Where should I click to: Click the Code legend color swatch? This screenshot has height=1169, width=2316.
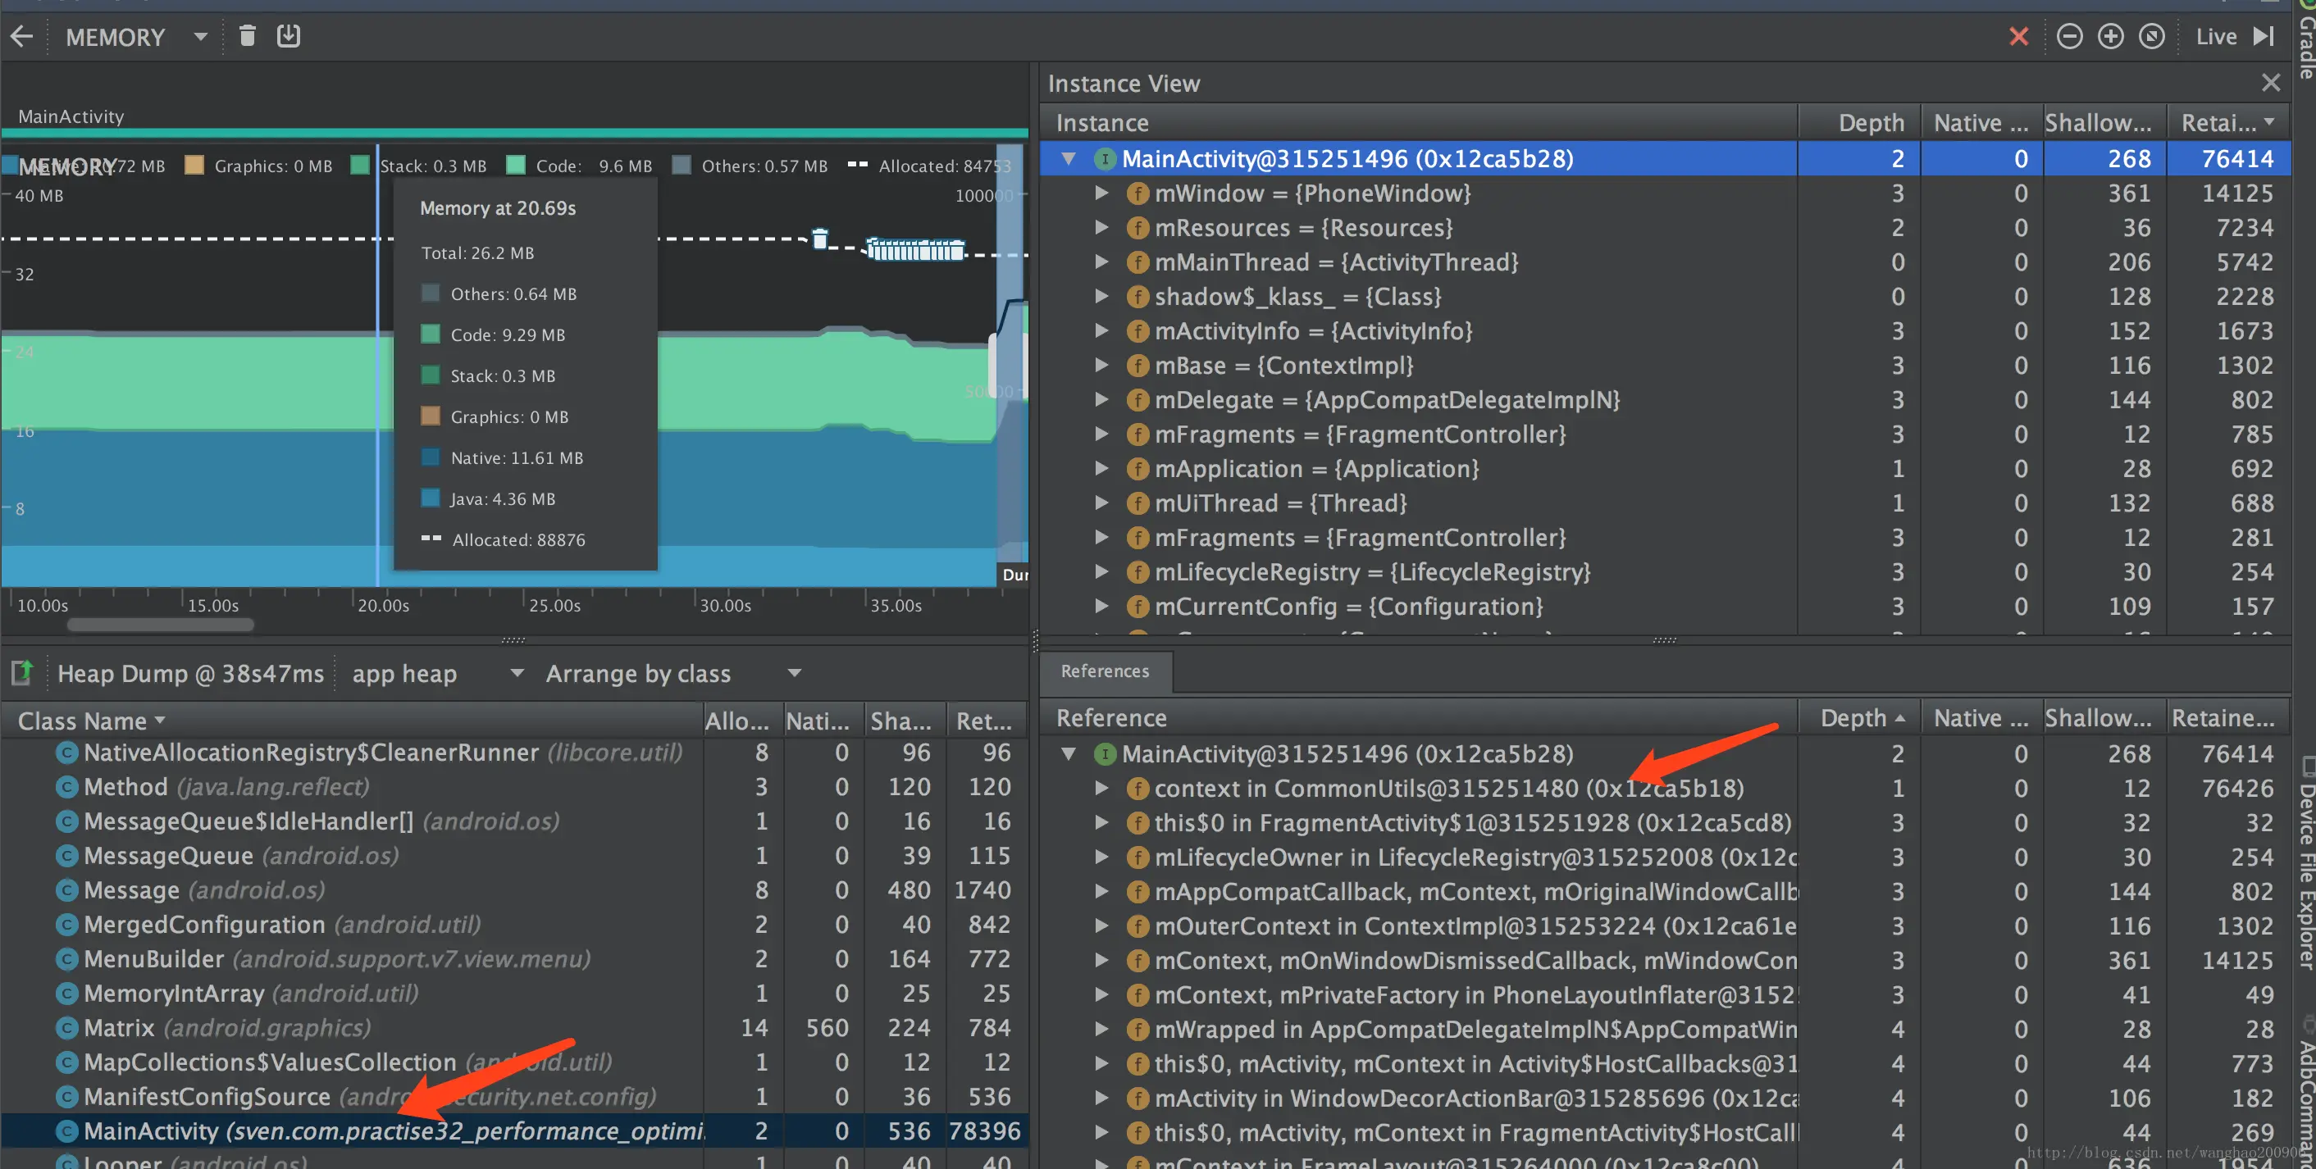click(x=515, y=166)
